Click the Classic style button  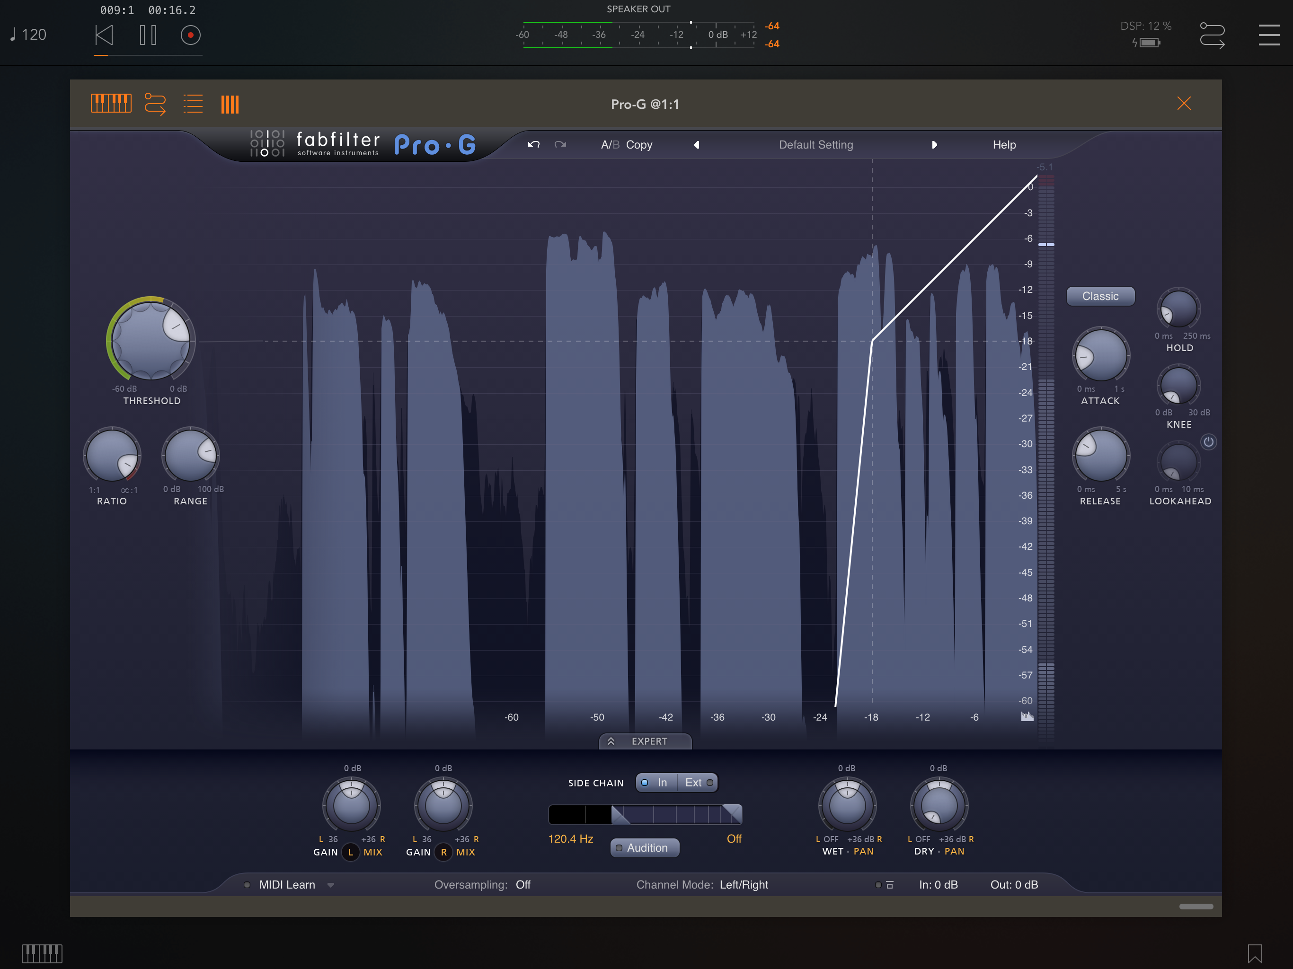pyautogui.click(x=1100, y=296)
